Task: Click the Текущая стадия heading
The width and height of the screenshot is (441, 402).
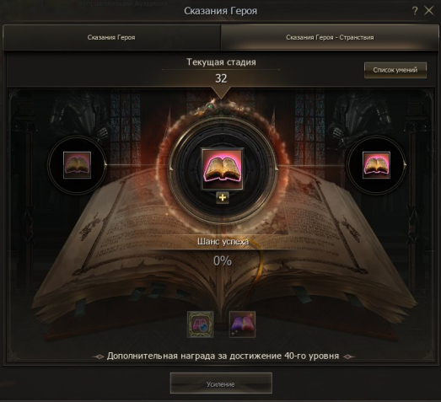Action: click(x=222, y=62)
